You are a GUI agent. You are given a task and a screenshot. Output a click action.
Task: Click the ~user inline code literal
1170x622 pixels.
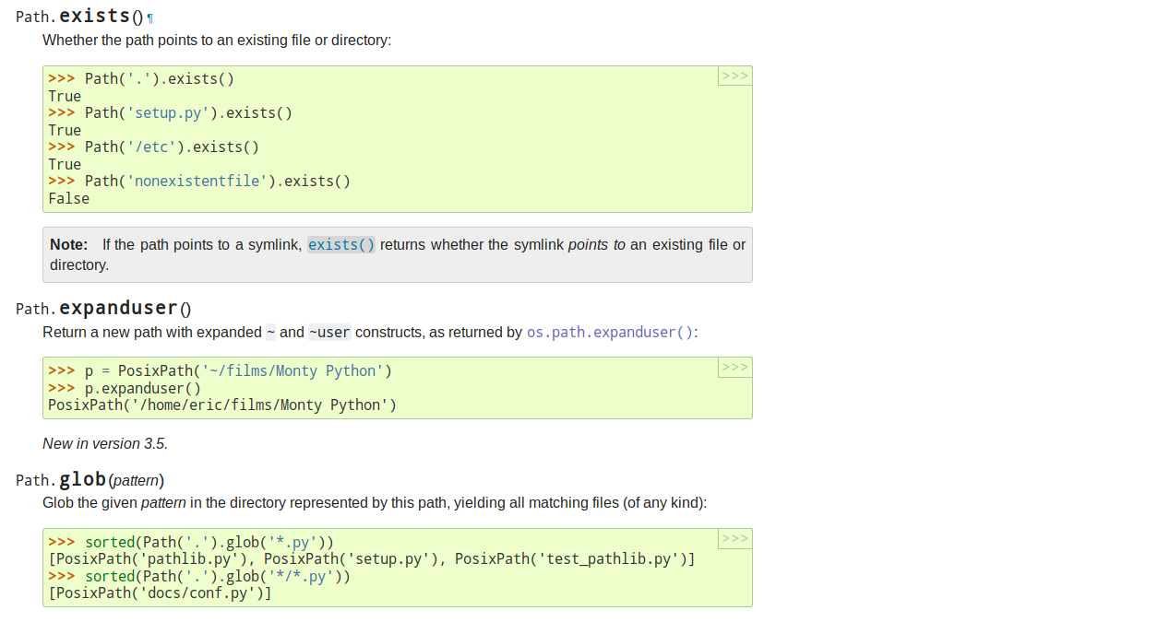pyautogui.click(x=329, y=333)
